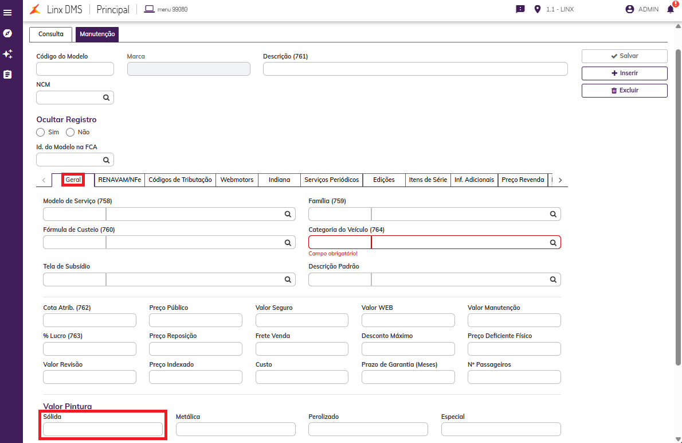
Task: Click the Preço Público input field
Action: point(195,320)
